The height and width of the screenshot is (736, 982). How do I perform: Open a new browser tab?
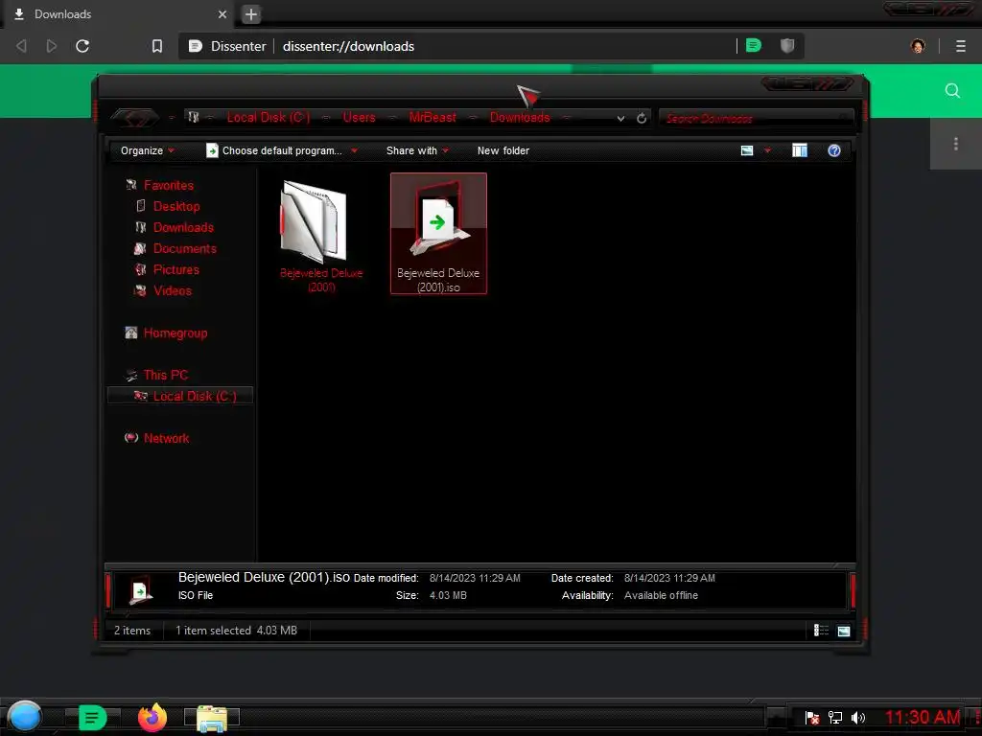point(251,14)
